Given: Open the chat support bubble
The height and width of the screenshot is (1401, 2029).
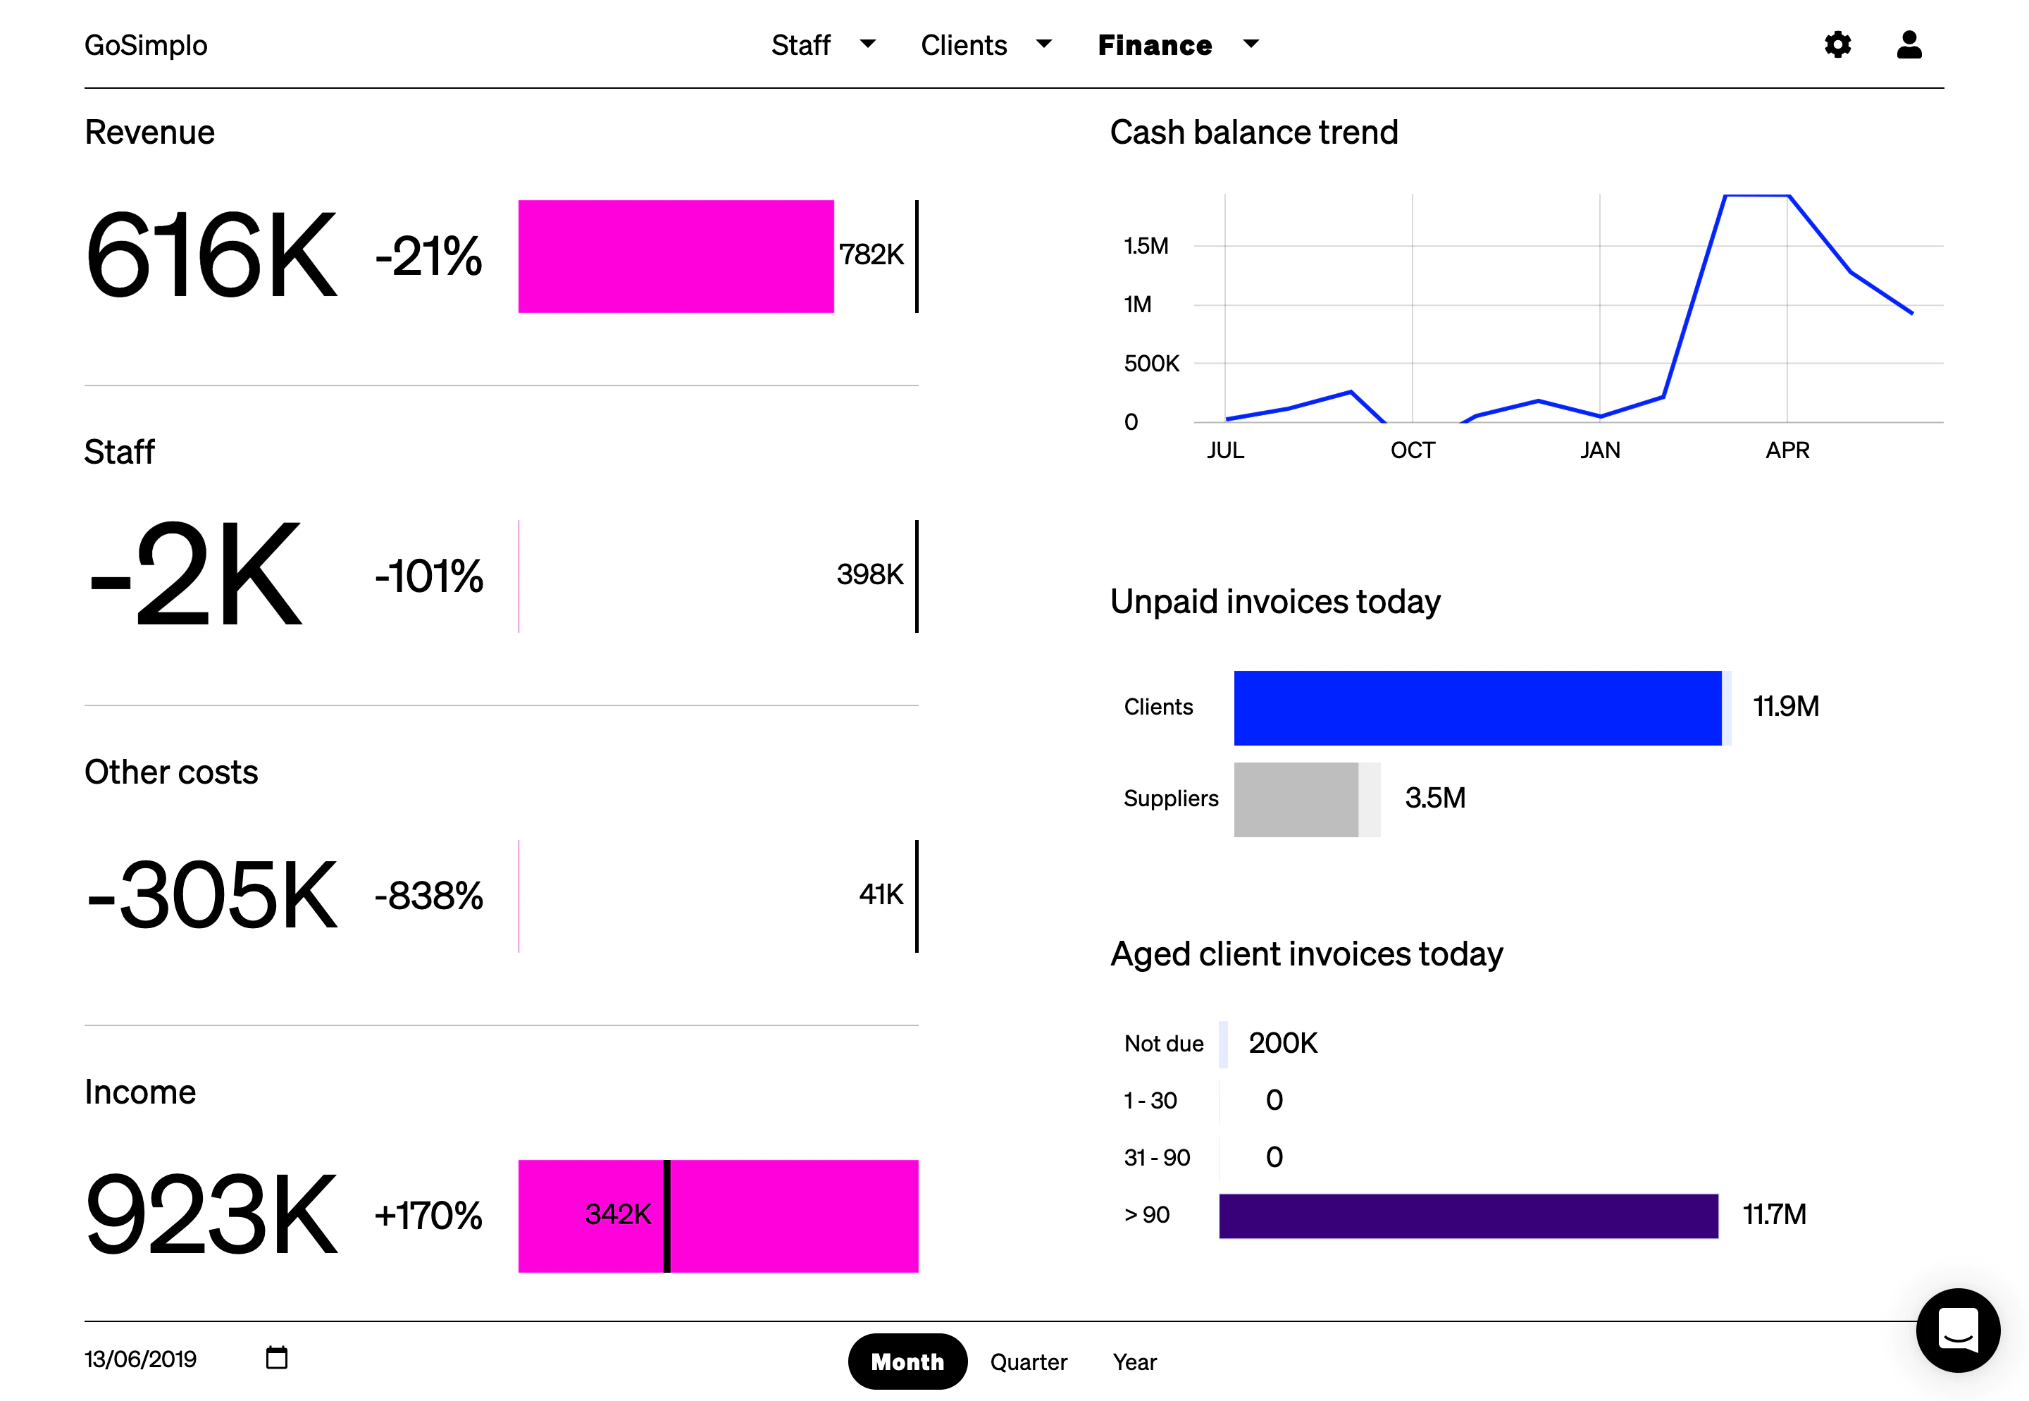Looking at the screenshot, I should coord(1957,1330).
